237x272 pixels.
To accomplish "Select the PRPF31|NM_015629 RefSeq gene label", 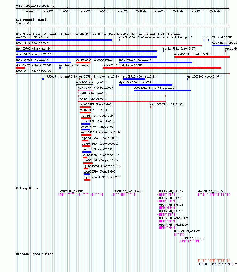I will pos(210,191).
